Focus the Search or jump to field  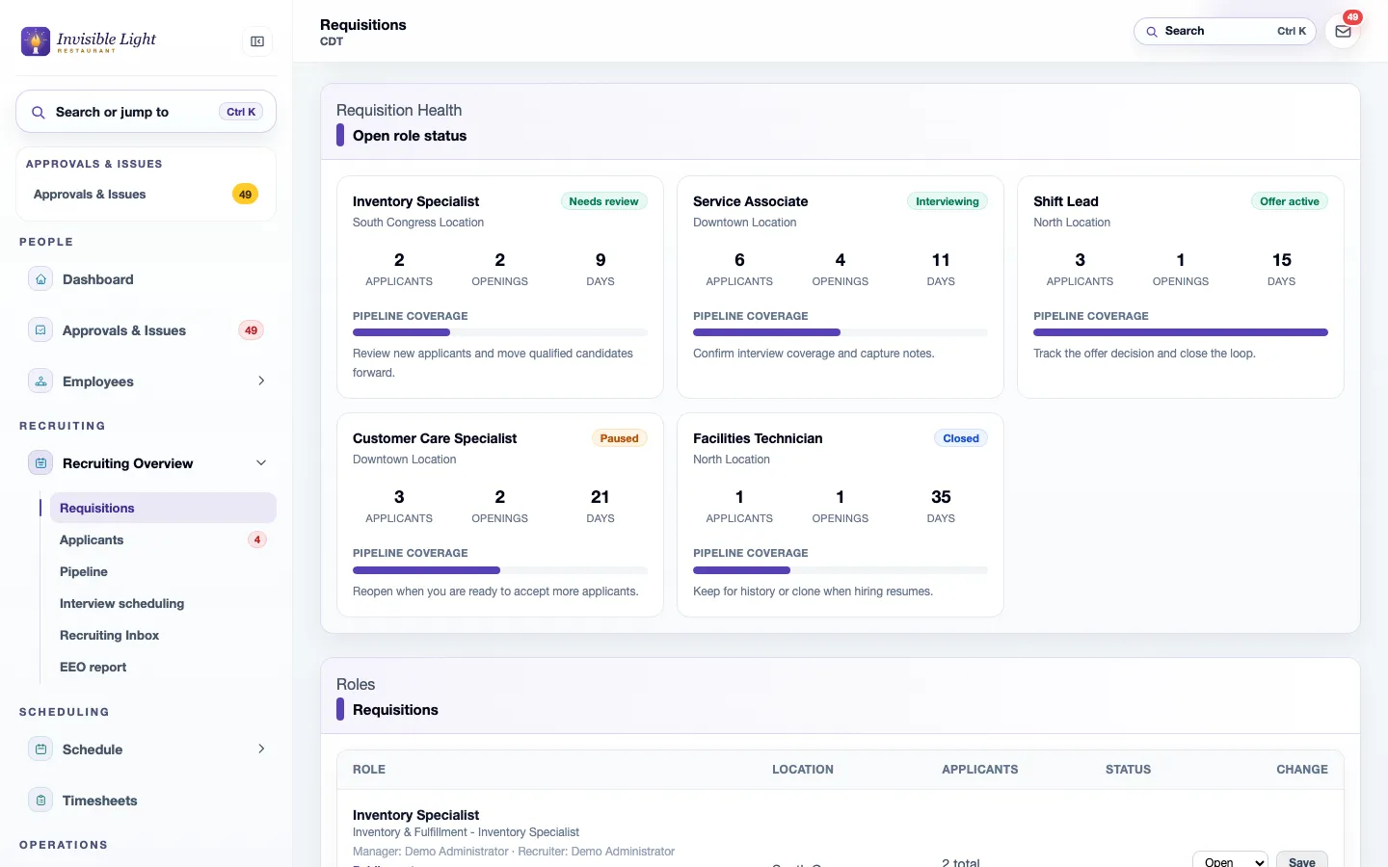pos(146,112)
